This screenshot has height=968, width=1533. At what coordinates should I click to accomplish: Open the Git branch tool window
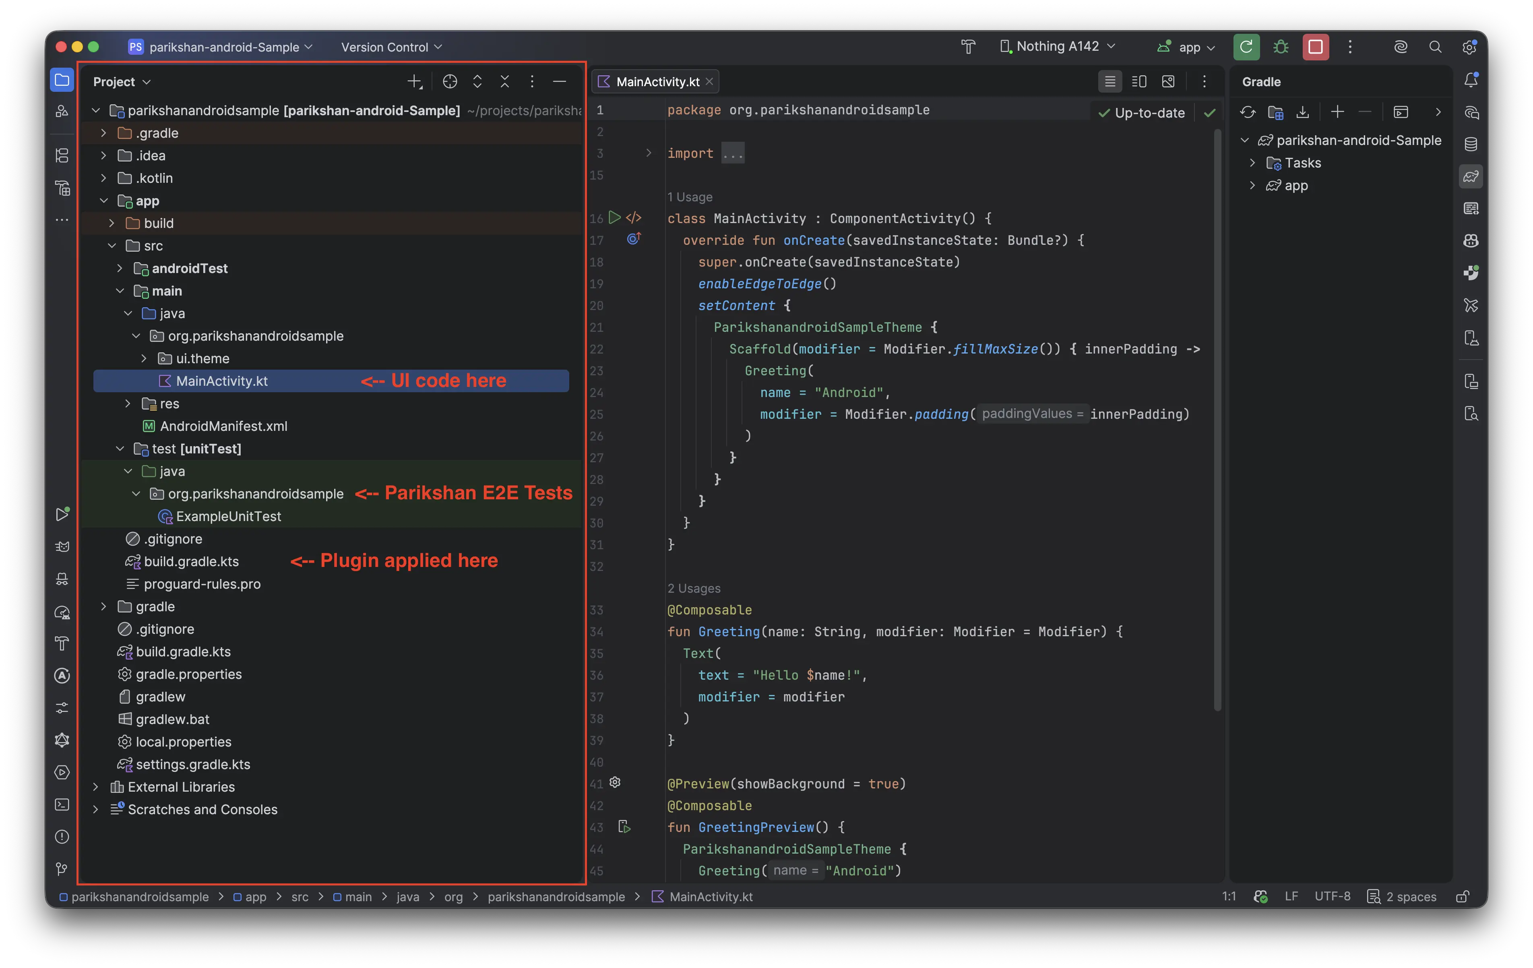point(62,869)
